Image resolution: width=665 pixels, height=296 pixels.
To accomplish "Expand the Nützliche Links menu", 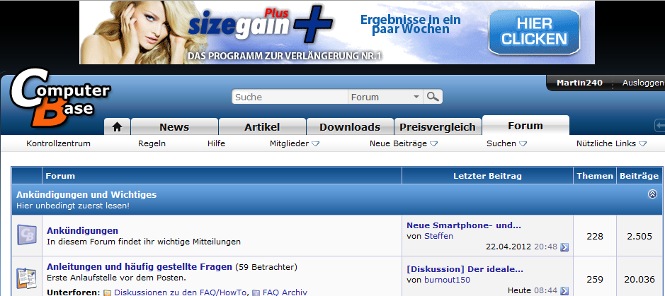I will coord(642,144).
